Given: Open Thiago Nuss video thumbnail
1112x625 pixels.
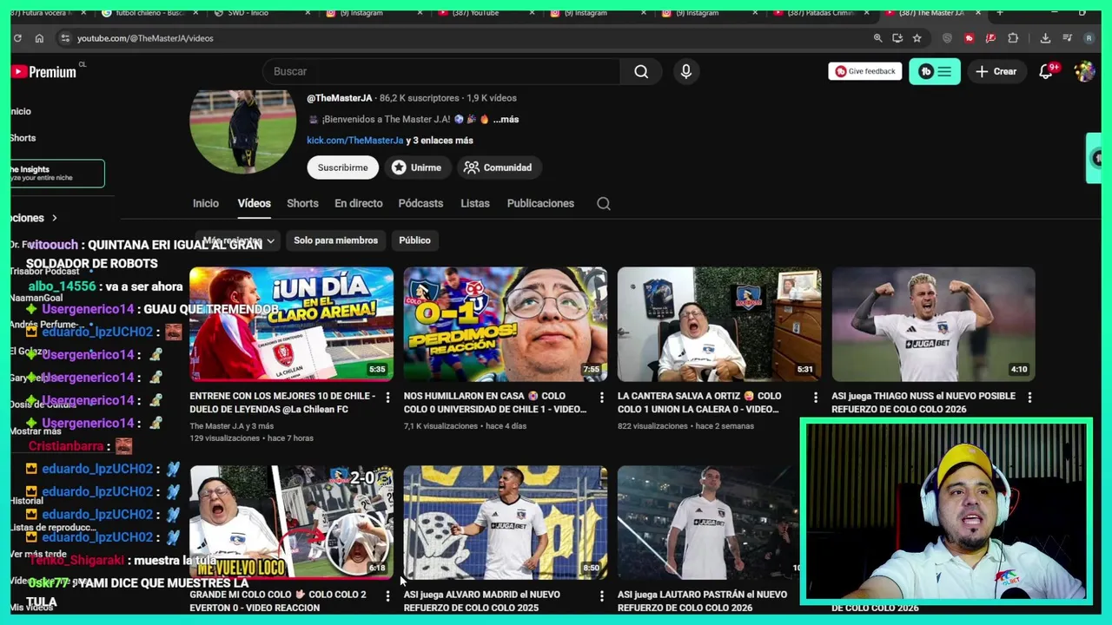Looking at the screenshot, I should (933, 324).
